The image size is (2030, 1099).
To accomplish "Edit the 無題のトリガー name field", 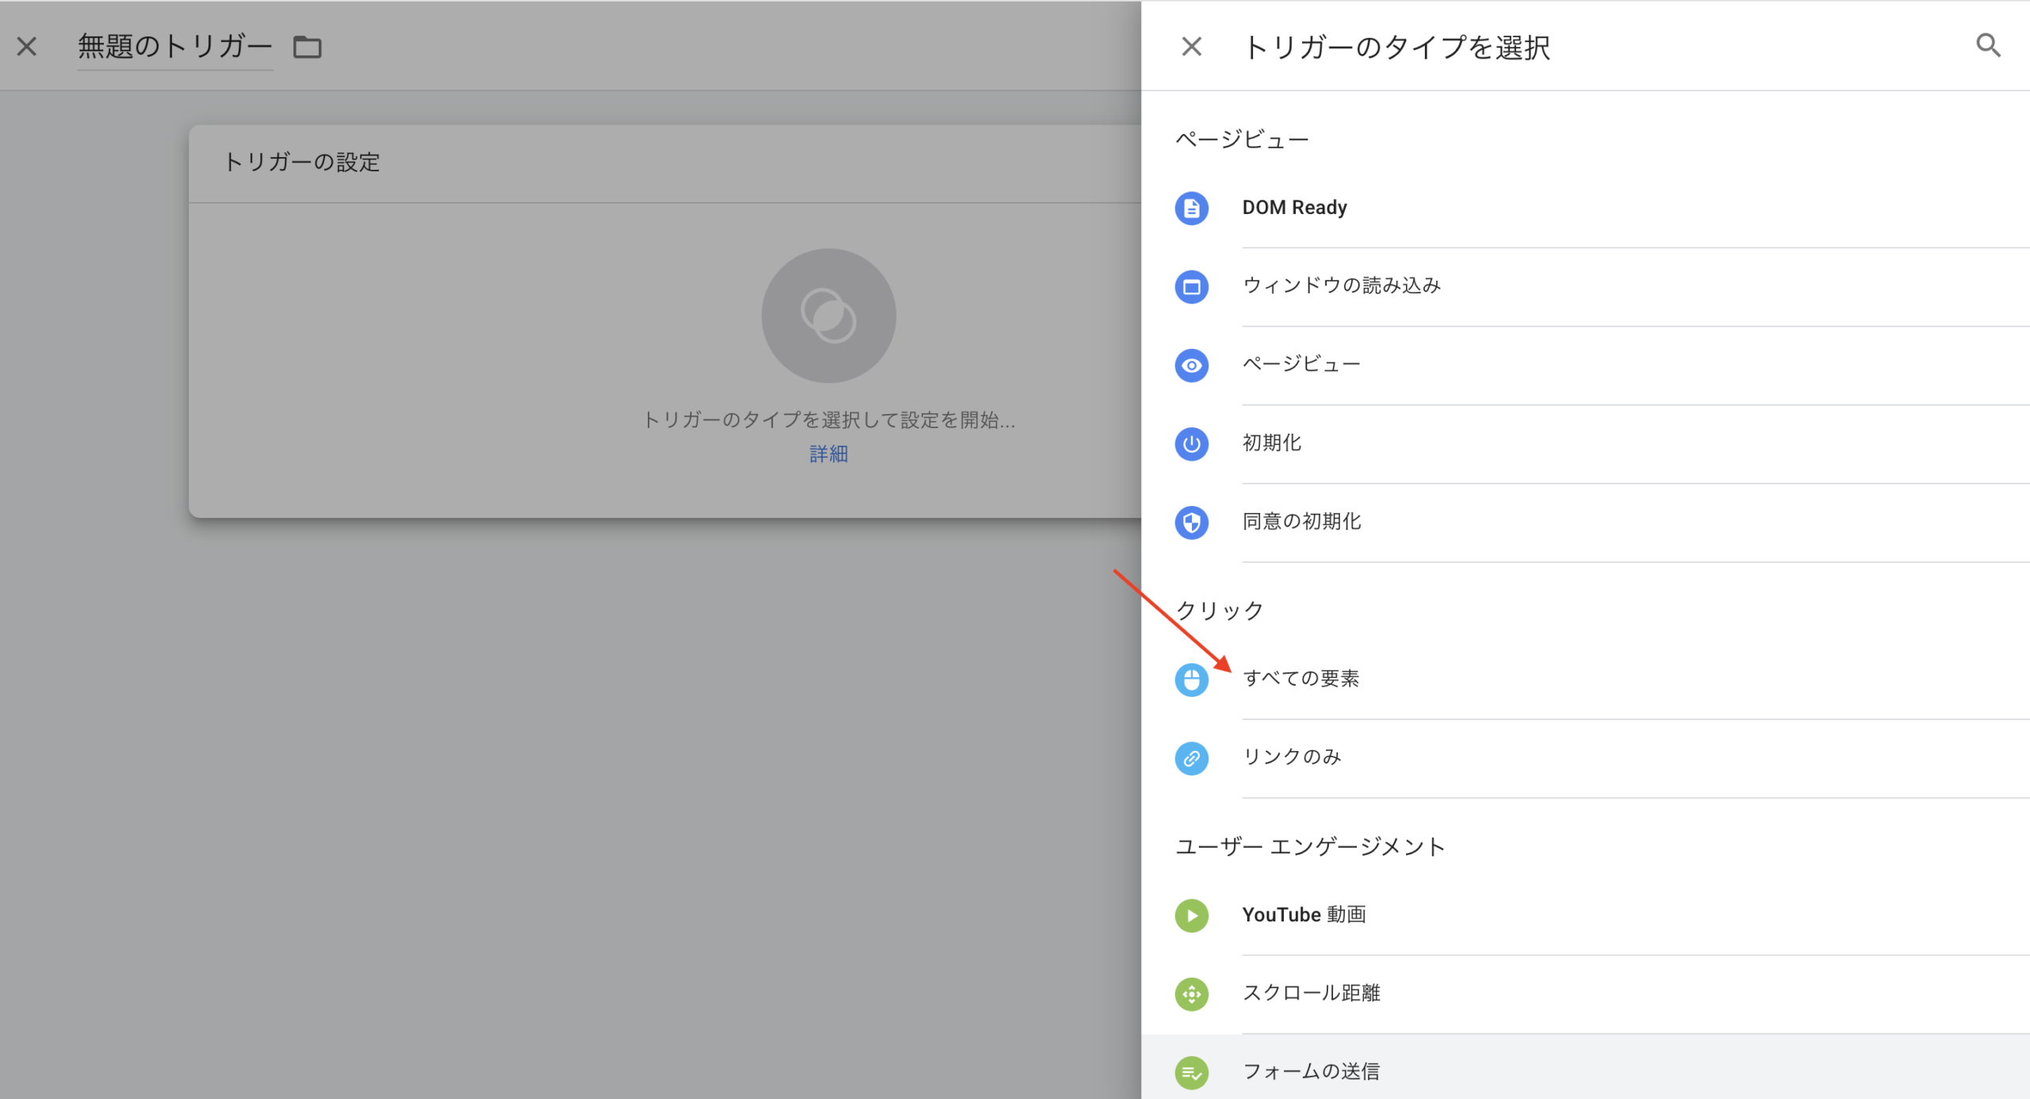I will (x=174, y=47).
